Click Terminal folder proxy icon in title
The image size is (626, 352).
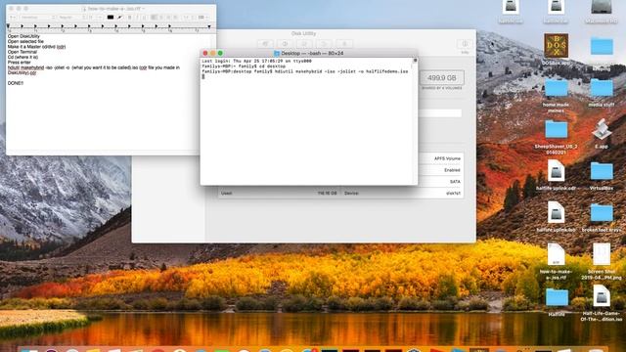[277, 53]
